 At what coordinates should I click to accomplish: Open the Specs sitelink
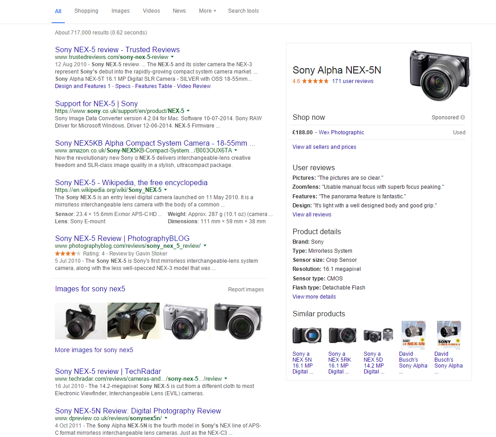[x=123, y=86]
